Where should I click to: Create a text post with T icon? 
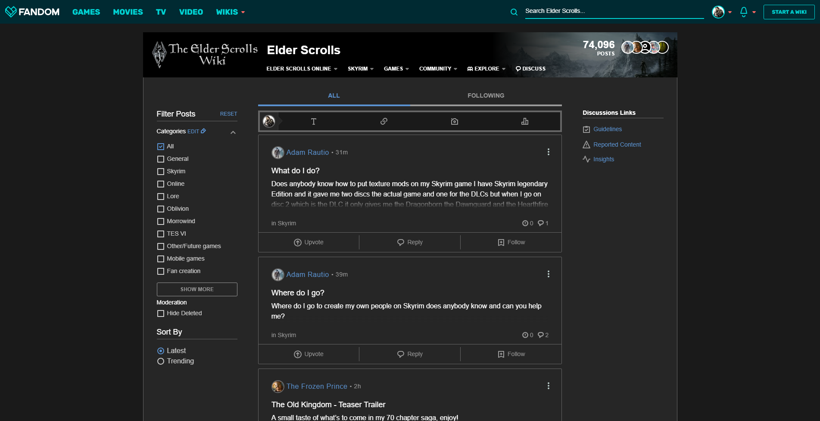314,122
